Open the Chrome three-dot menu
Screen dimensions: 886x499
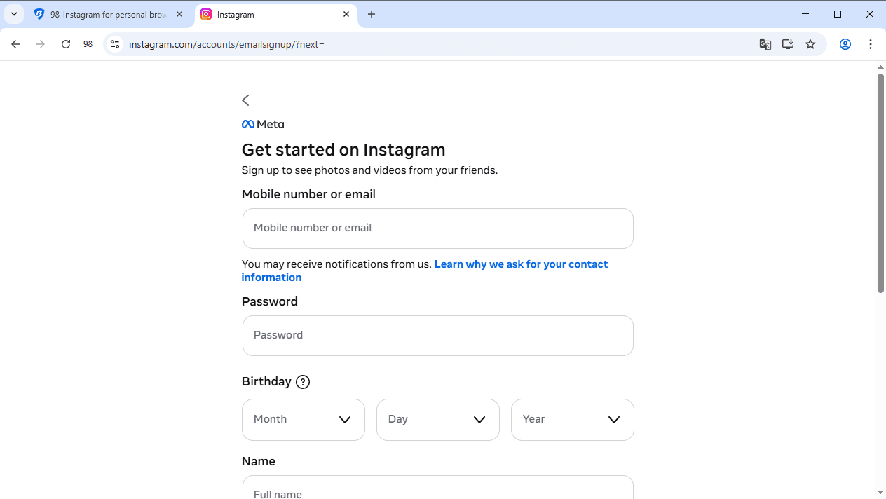coord(871,44)
